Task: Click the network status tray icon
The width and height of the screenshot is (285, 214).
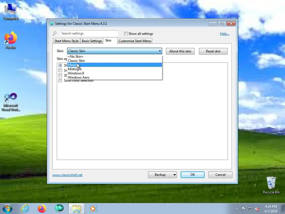Action: tap(250, 209)
